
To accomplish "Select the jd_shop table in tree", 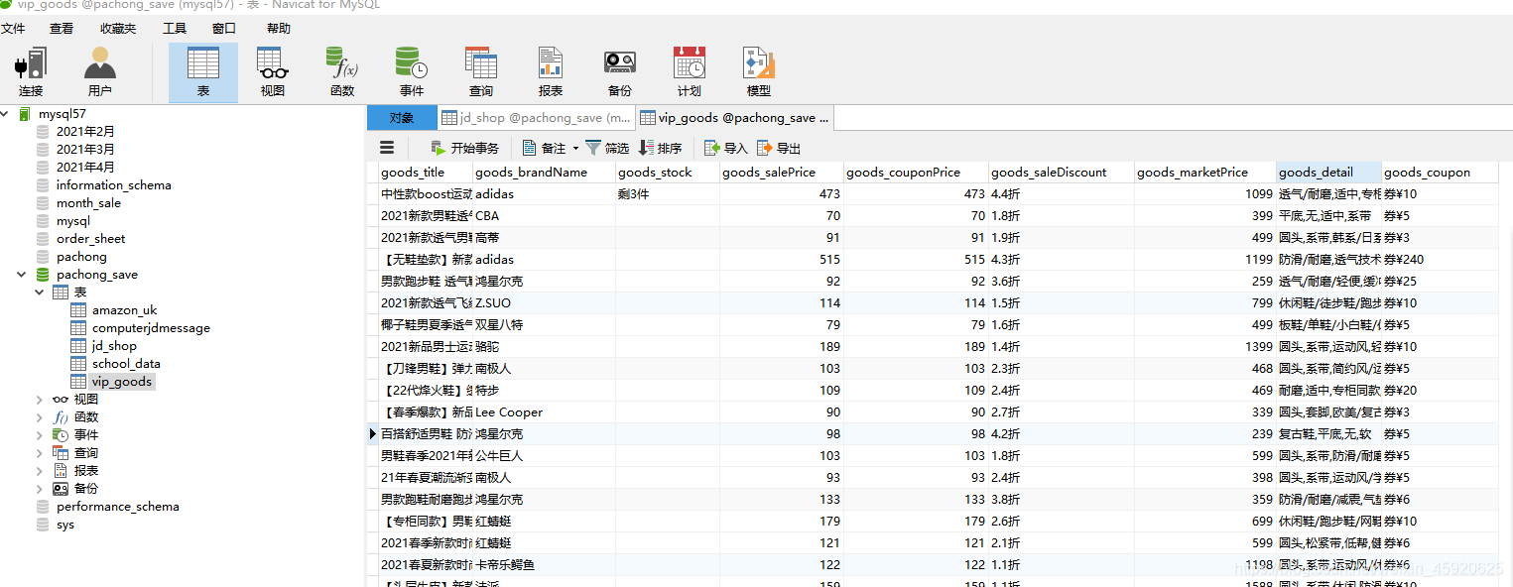I will (114, 346).
